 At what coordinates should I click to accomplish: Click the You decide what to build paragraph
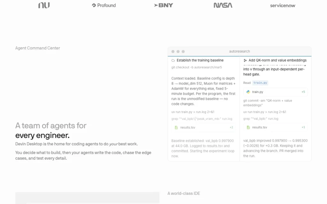pos(83,156)
